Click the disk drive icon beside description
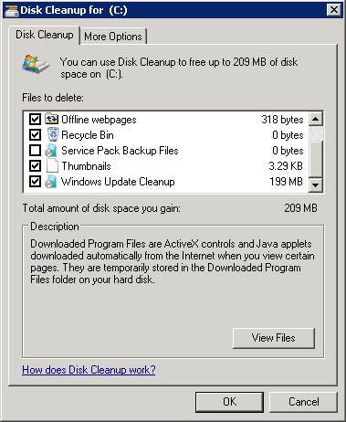346x422 pixels. 36,64
